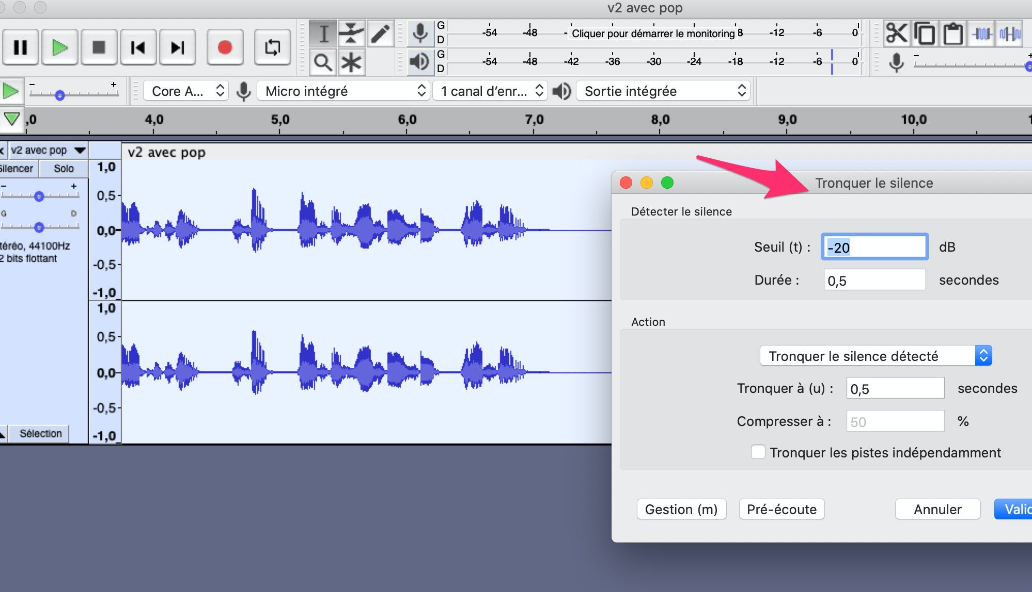
Task: Skip to the end of the project
Action: pos(177,47)
